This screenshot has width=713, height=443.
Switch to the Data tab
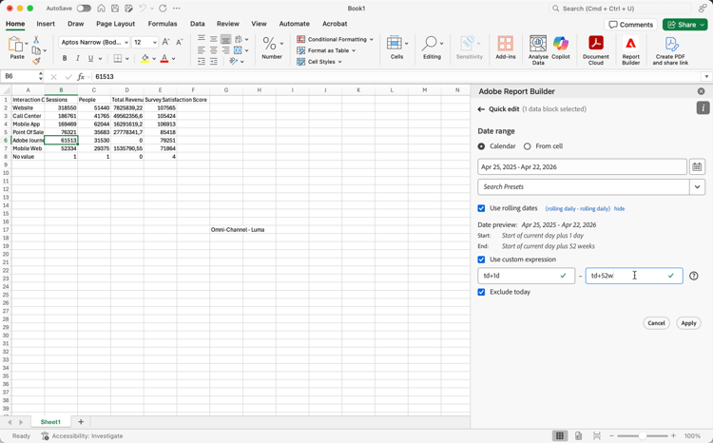pyautogui.click(x=198, y=24)
